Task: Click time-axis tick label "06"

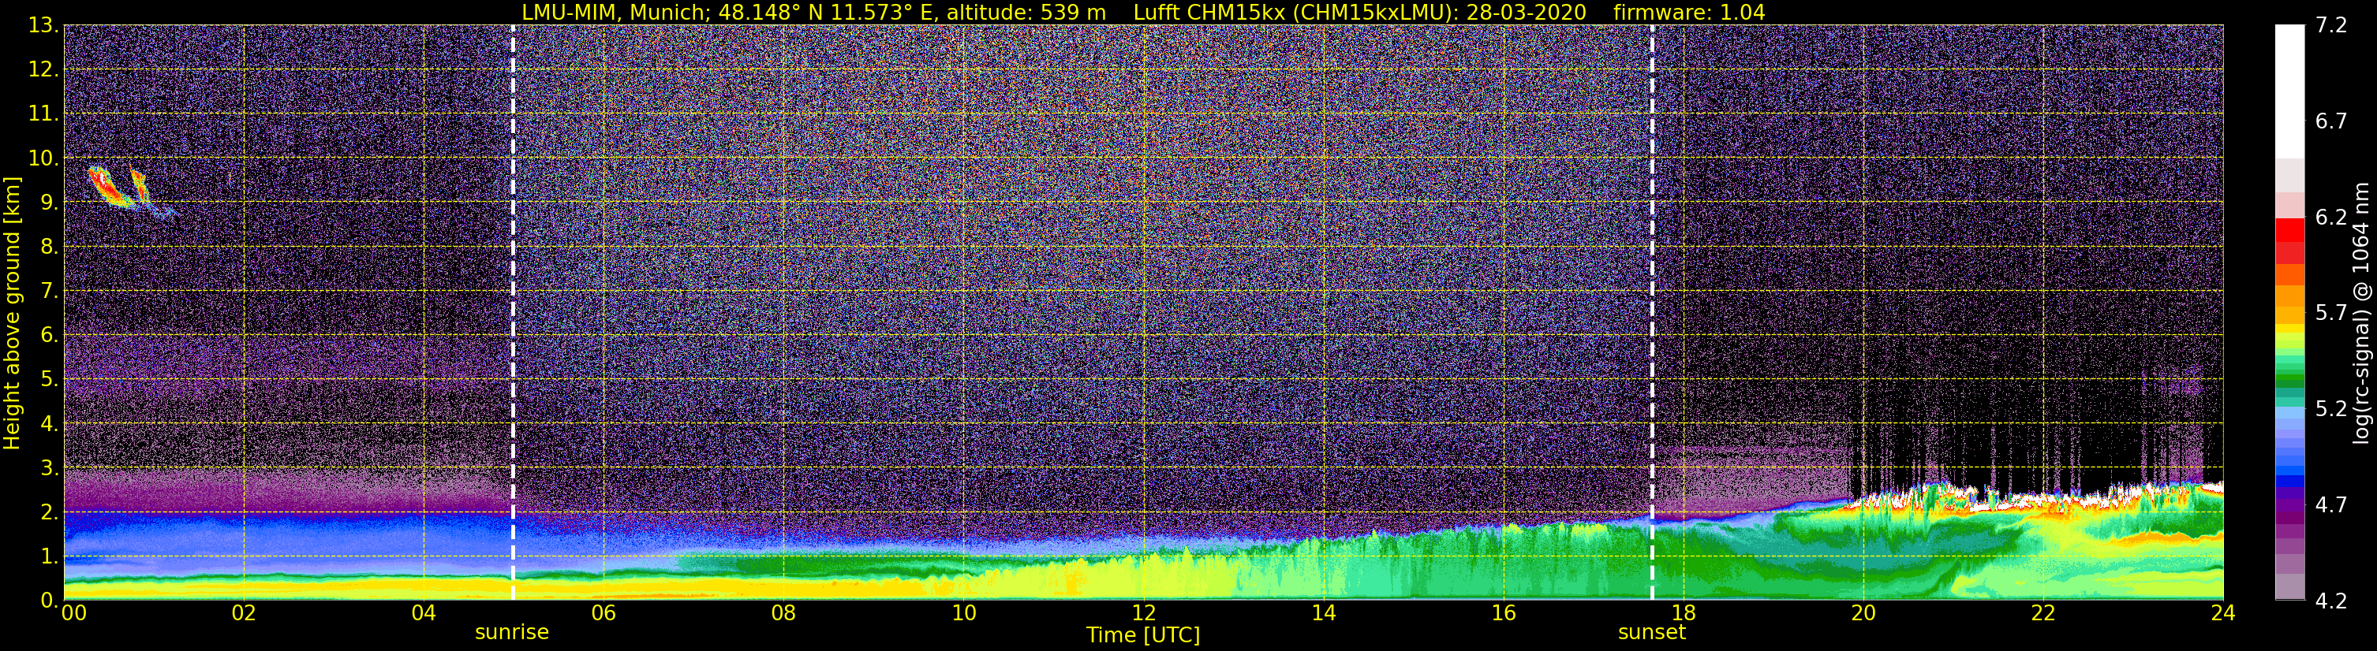Action: tap(604, 614)
